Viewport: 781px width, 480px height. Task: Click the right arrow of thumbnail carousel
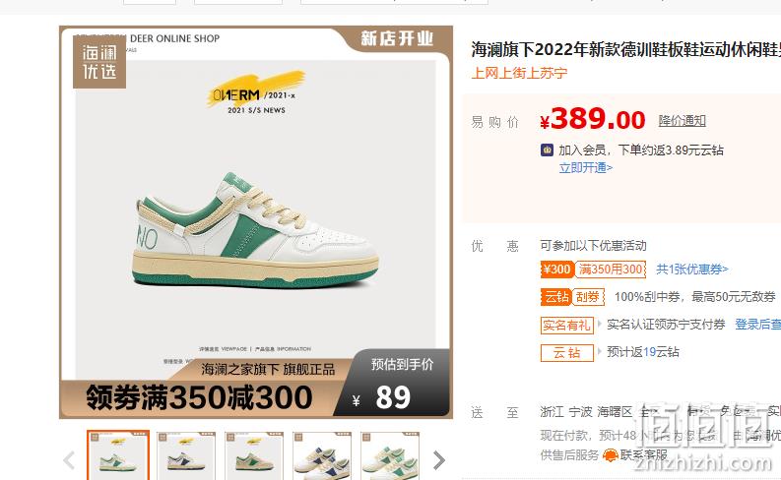[439, 460]
